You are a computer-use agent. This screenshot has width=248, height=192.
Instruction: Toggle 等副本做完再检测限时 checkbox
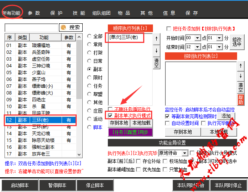167,117
